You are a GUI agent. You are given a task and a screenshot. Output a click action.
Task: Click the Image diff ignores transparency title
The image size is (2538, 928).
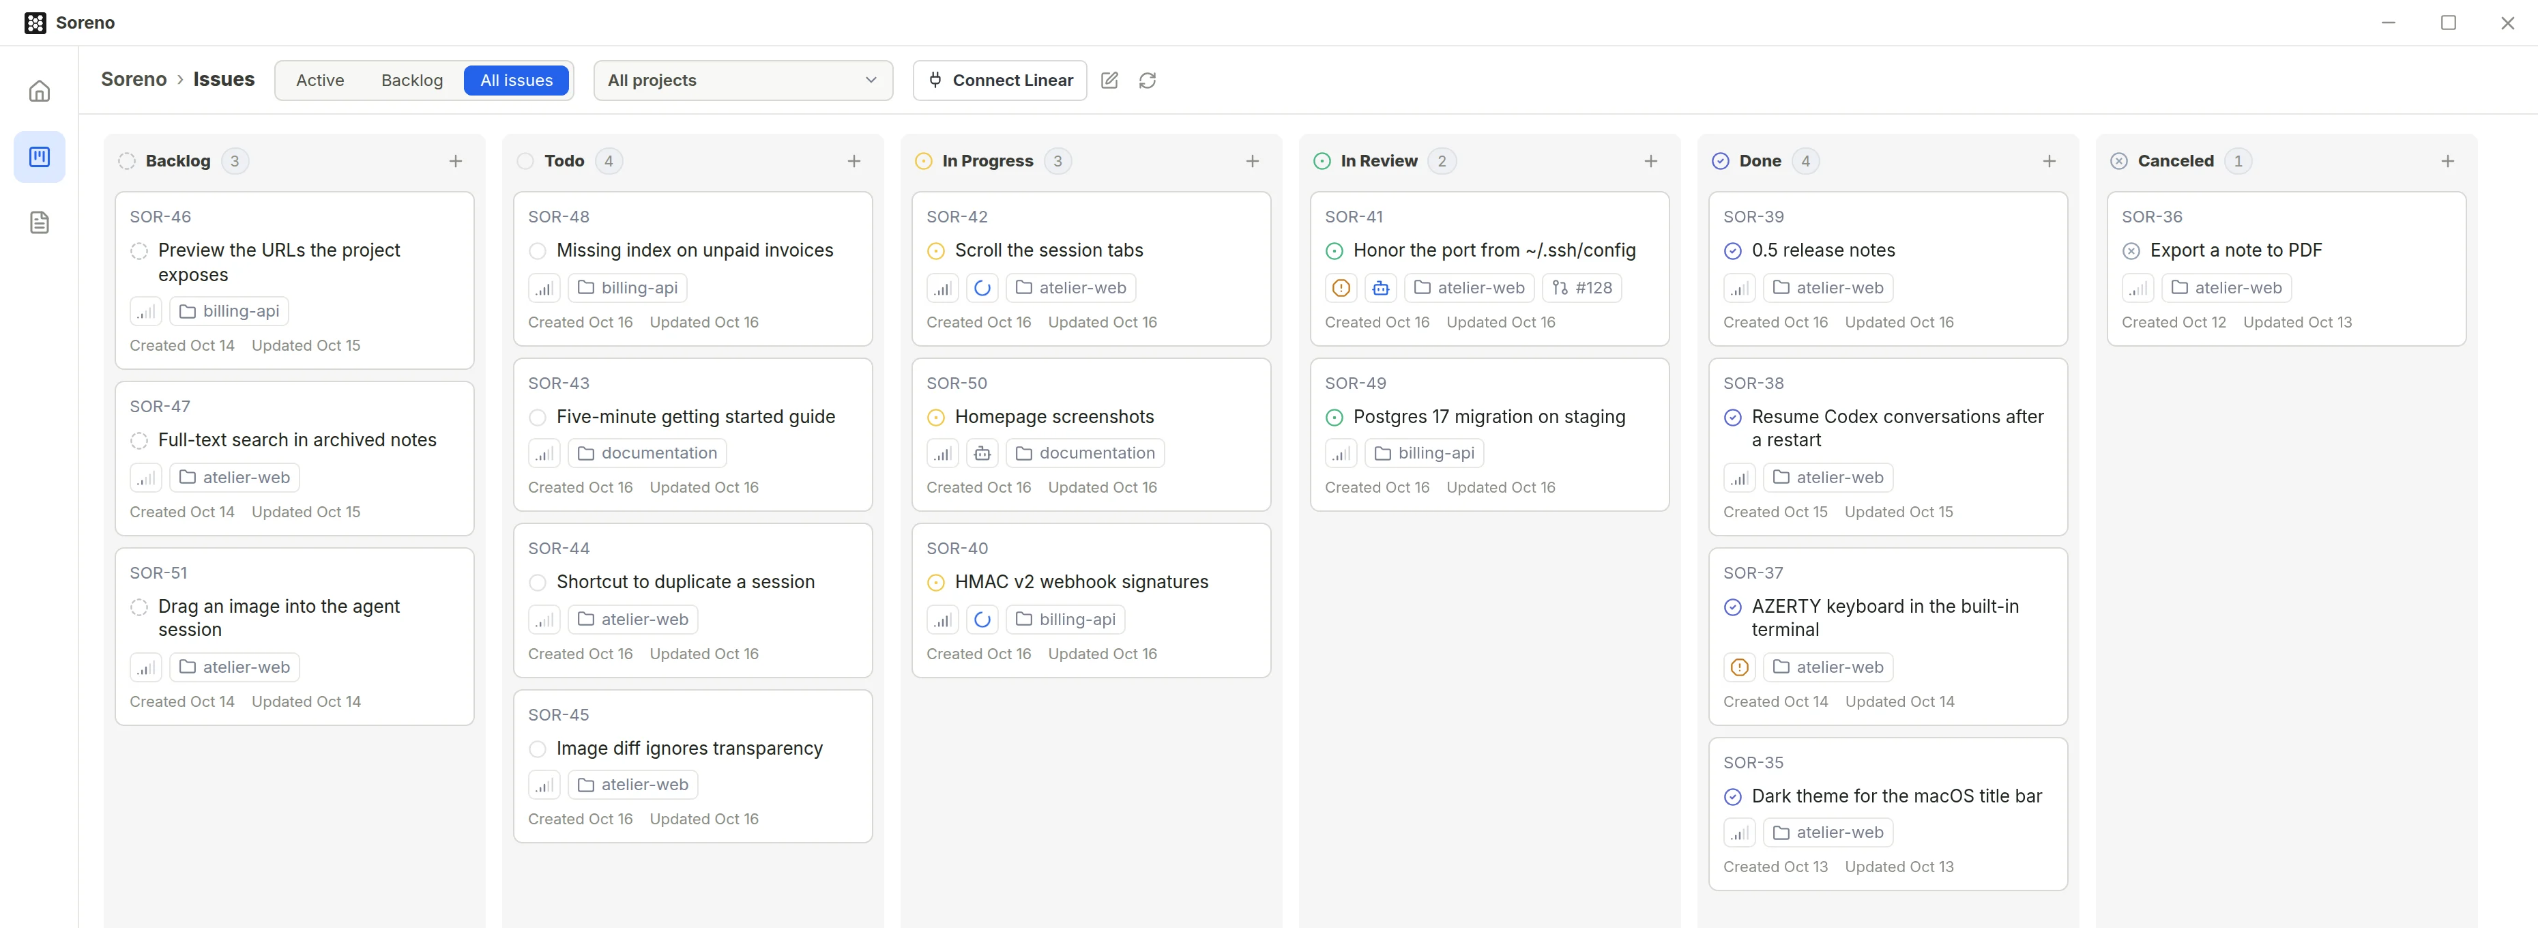pyautogui.click(x=690, y=749)
